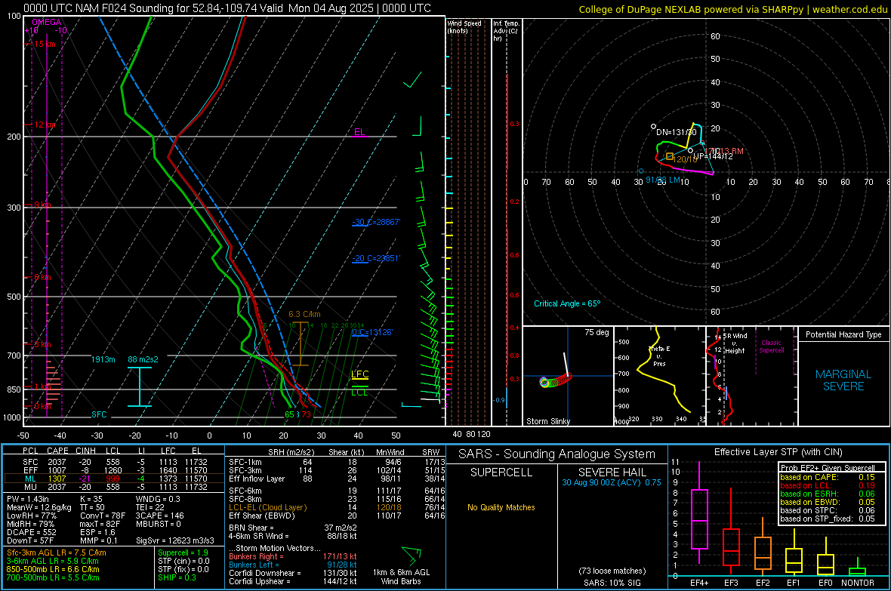Viewport: 891px width, 591px height.
Task: Click the MARGINAL SEVERE hazard text
Action: (x=843, y=380)
